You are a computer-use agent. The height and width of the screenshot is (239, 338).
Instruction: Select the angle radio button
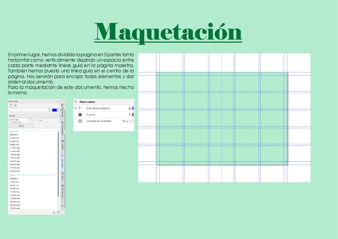pyautogui.click(x=37, y=120)
